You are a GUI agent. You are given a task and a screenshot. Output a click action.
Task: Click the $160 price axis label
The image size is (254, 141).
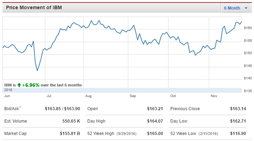click(248, 28)
